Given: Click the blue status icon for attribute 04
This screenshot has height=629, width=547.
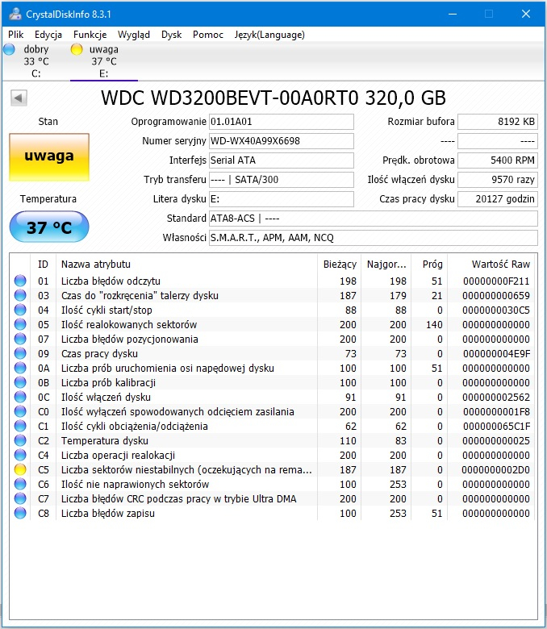Looking at the screenshot, I should [x=20, y=310].
